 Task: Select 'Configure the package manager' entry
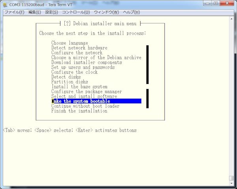coord(87,91)
